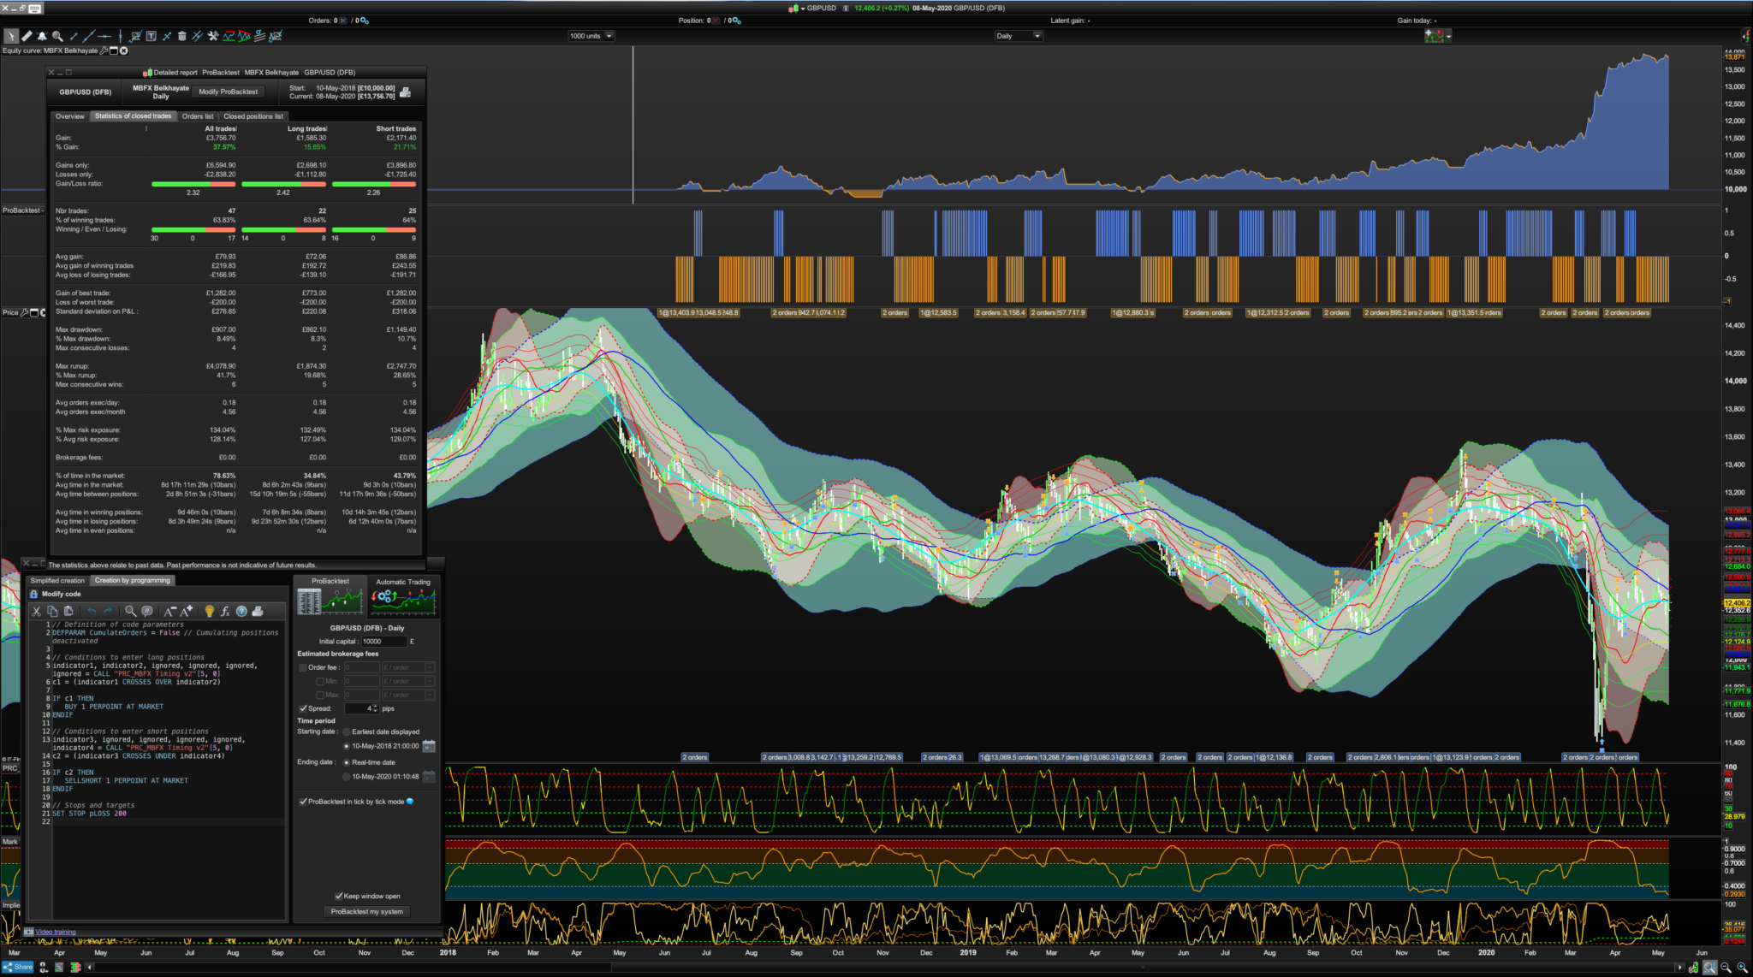The image size is (1753, 977).
Task: Print the detailed report
Action: pos(406,92)
